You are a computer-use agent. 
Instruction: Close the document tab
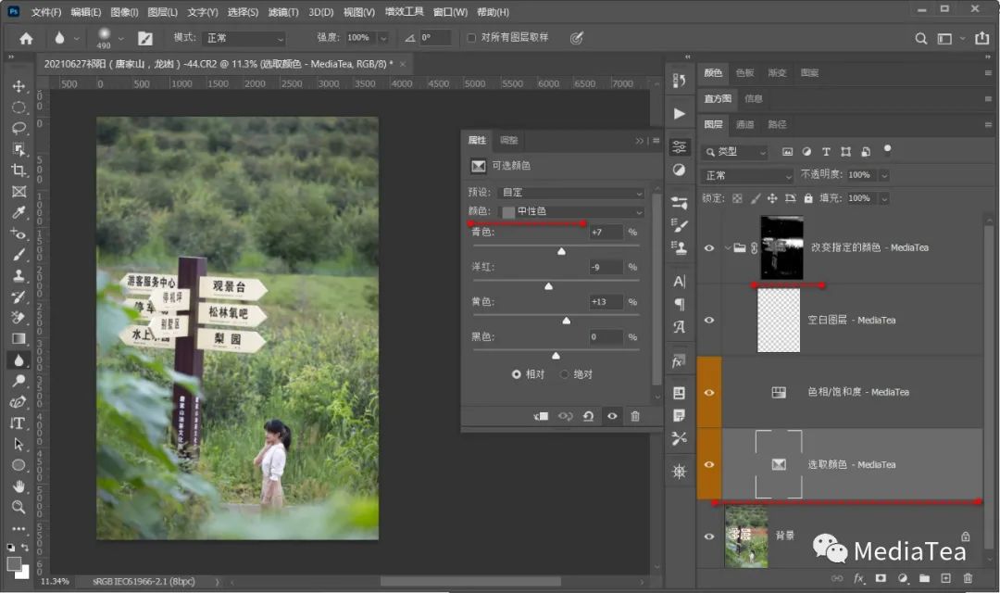point(403,64)
